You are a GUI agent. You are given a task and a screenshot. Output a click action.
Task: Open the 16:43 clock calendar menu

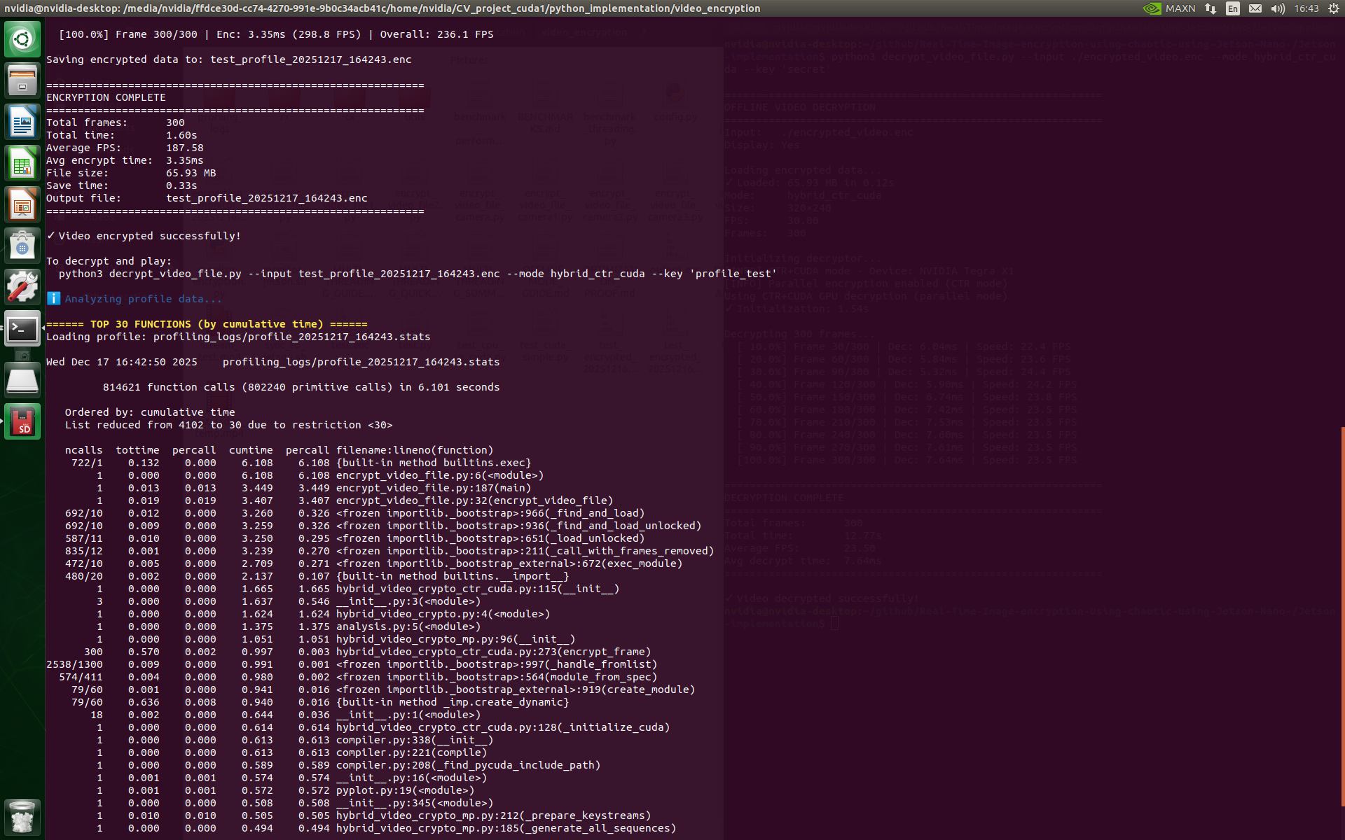coord(1306,8)
